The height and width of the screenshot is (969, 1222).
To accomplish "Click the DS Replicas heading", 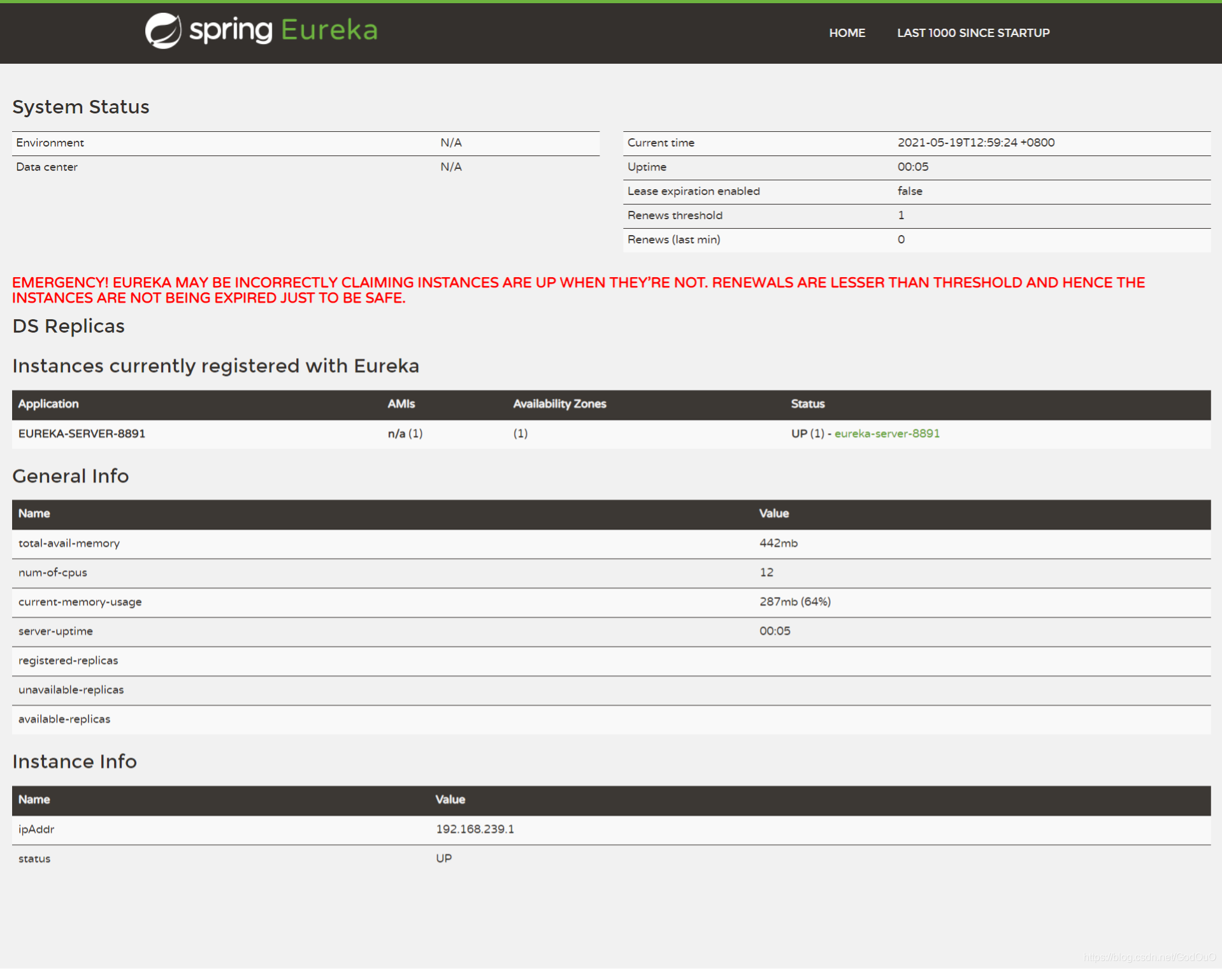I will (68, 326).
